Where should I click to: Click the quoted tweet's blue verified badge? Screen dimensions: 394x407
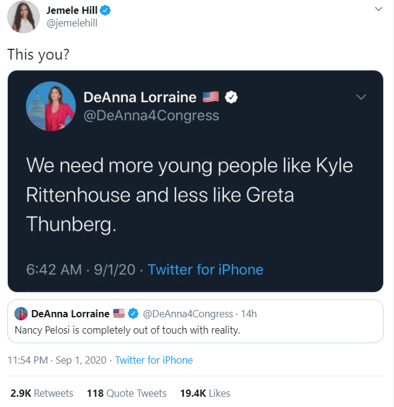point(133,314)
